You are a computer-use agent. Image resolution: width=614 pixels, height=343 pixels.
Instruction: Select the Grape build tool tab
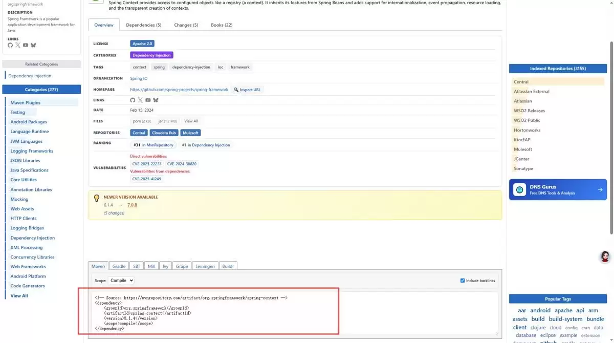pyautogui.click(x=182, y=266)
